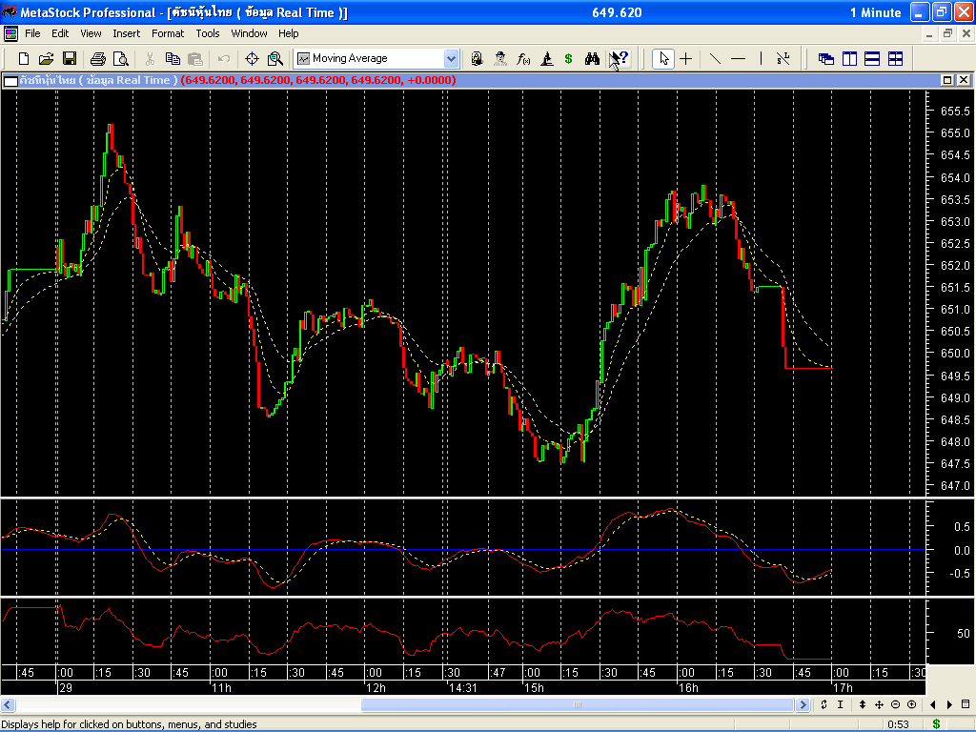Restore down the MDI document window
The height and width of the screenshot is (732, 976).
tap(947, 33)
